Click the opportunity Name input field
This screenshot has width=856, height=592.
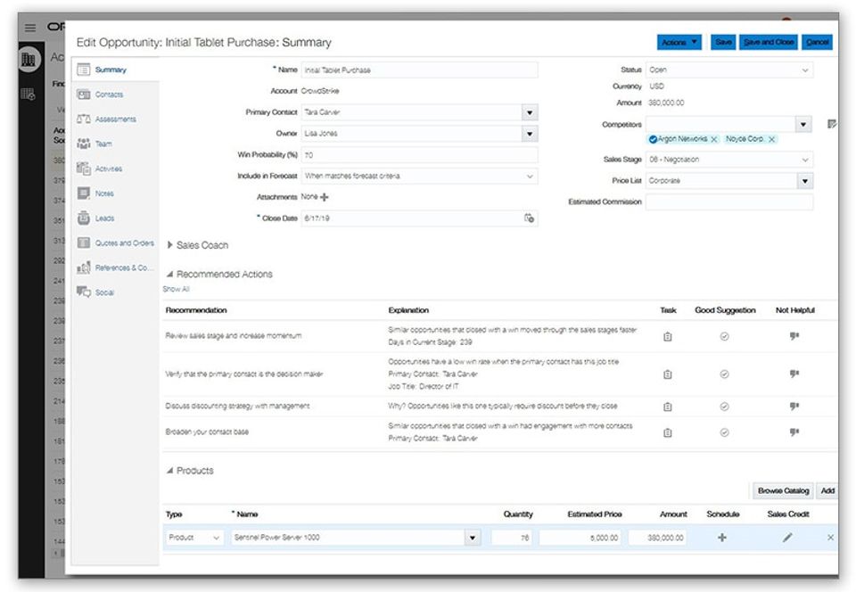click(419, 70)
